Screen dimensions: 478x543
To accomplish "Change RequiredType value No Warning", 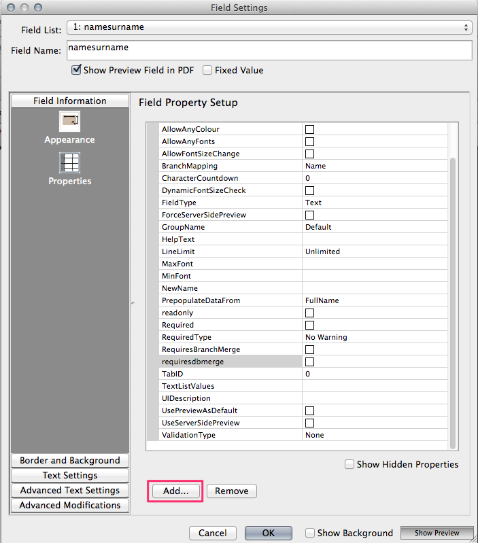I will (374, 337).
